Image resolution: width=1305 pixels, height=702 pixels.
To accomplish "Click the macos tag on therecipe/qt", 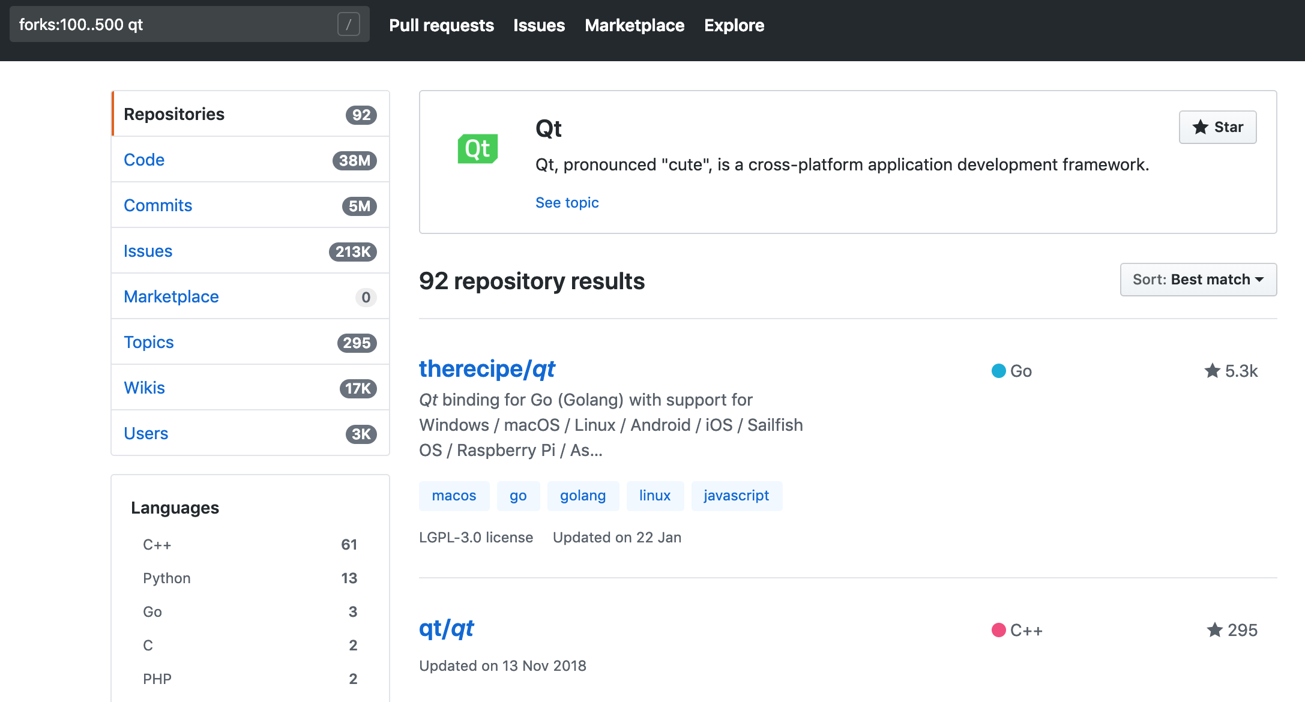I will coord(453,494).
